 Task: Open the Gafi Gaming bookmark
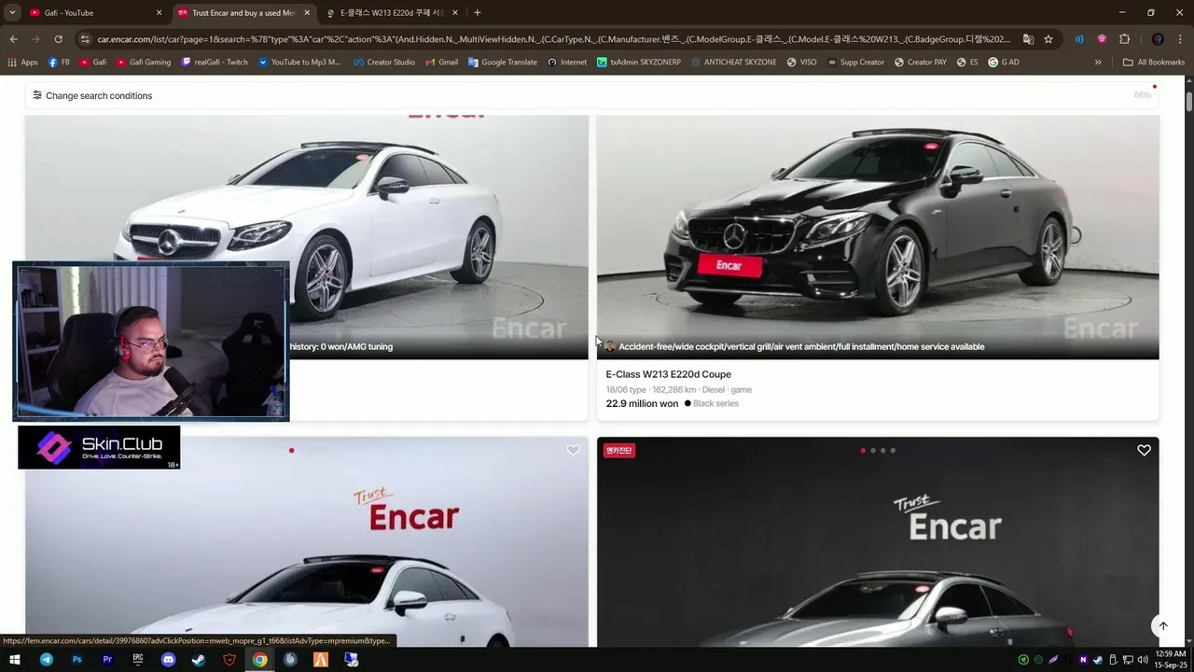coord(144,63)
